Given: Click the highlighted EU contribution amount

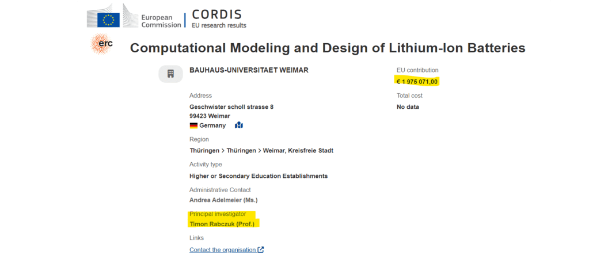Looking at the screenshot, I should click(417, 82).
